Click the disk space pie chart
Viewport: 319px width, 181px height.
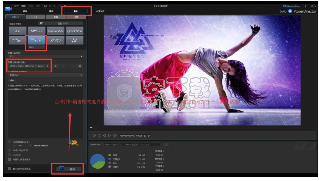pos(98,162)
